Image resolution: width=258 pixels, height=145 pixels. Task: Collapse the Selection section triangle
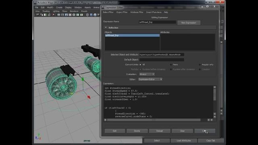click(106, 28)
